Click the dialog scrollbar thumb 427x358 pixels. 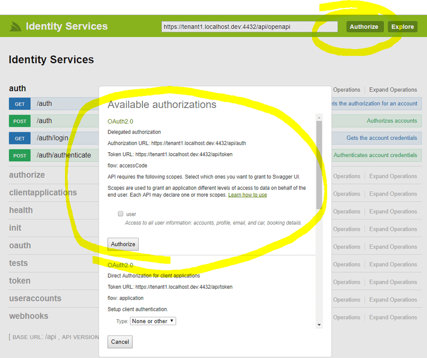coord(319,165)
